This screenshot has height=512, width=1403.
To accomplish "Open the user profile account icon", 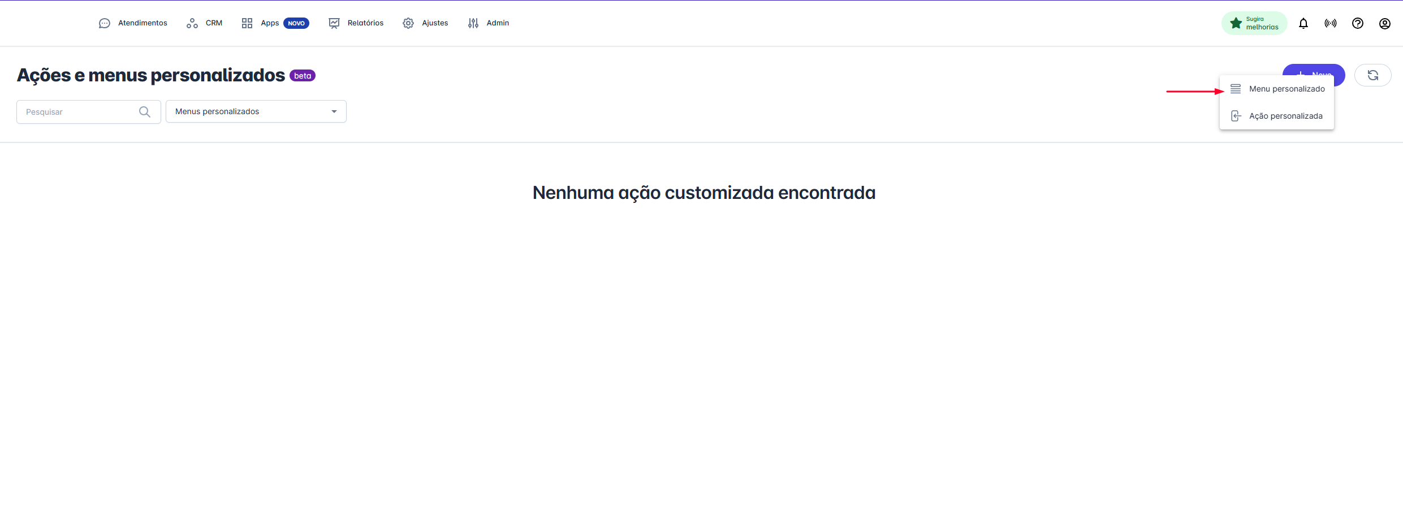I will pyautogui.click(x=1384, y=23).
